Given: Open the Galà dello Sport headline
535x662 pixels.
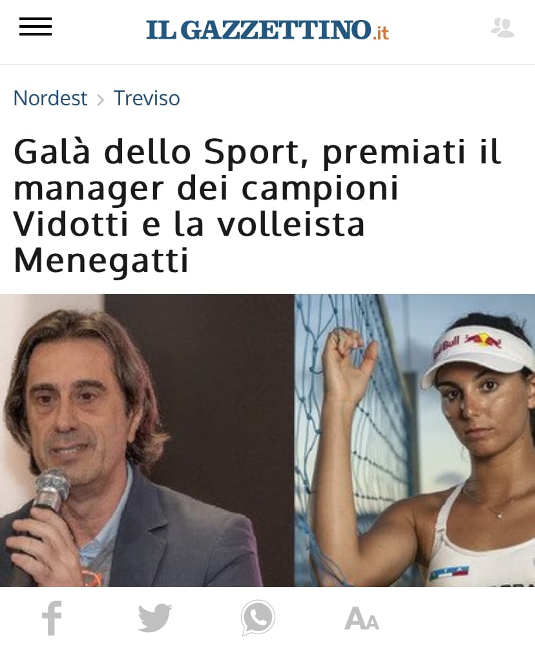Looking at the screenshot, I should (x=257, y=206).
